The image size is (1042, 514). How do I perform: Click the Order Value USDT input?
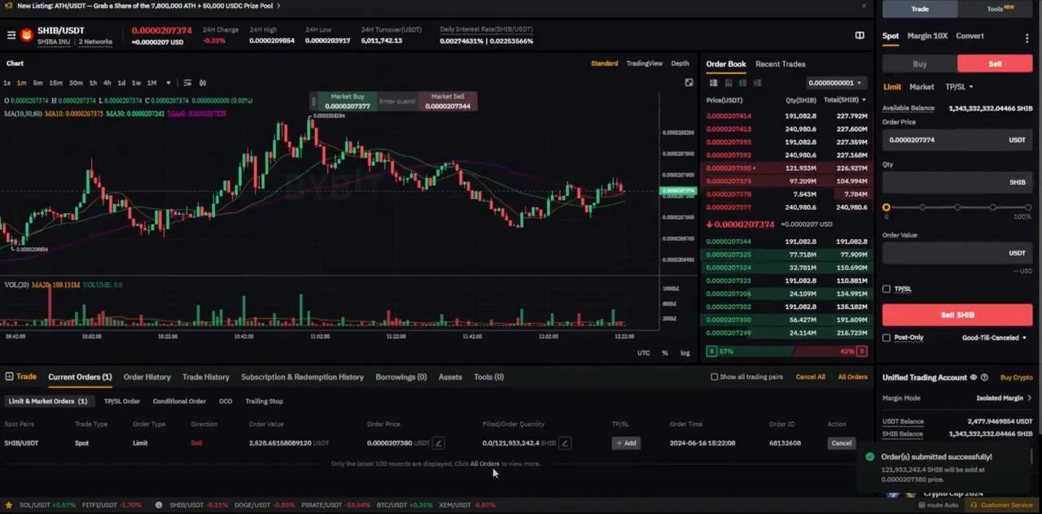[957, 253]
